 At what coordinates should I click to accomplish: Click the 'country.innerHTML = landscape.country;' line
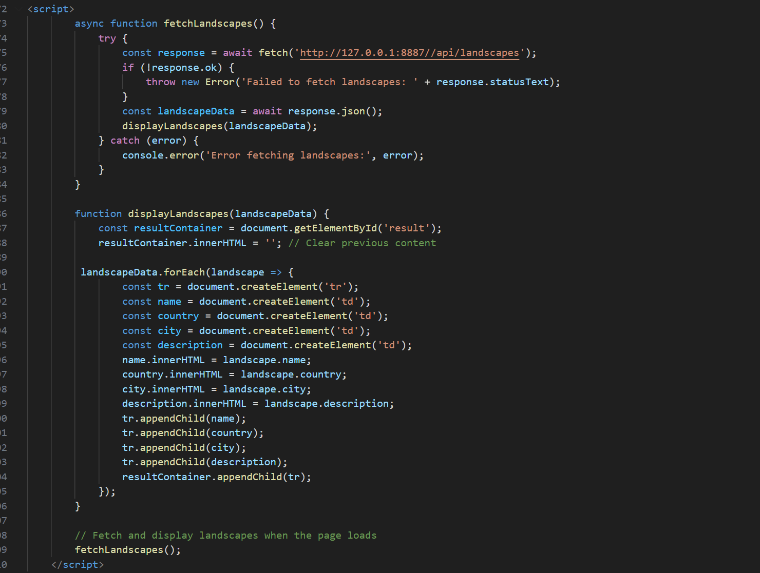(235, 374)
